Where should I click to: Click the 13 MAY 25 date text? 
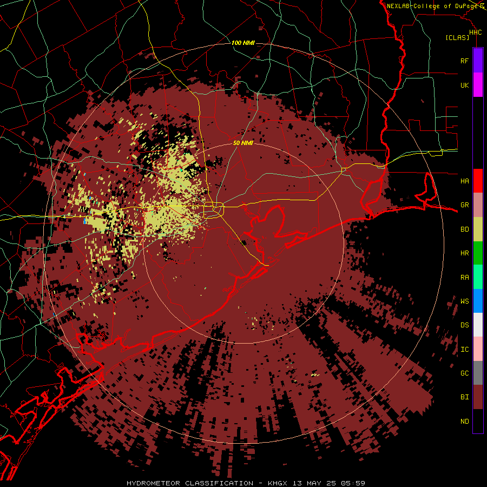point(315,483)
